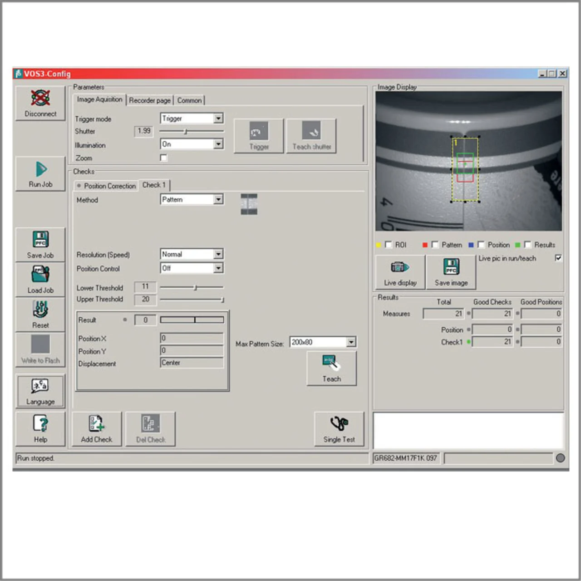Screen dimensions: 581x581
Task: Click the Save Job floppy icon
Action: (40, 239)
